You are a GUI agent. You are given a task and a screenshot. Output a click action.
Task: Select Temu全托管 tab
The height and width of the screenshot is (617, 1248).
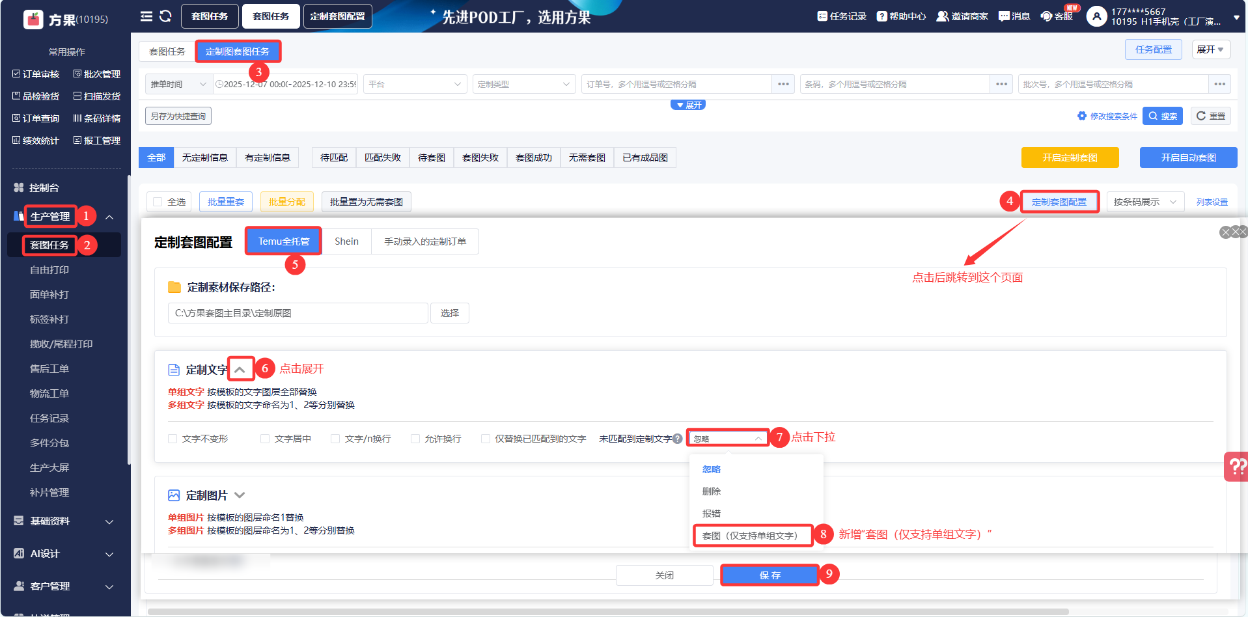tap(284, 241)
